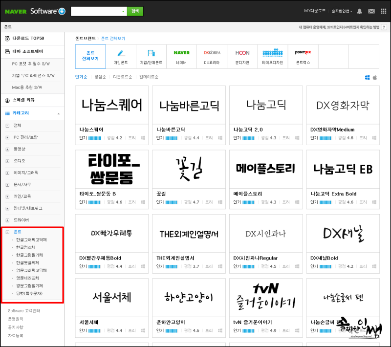
Task: Click Windows icon on DX영화자막Medium card
Action: [374, 138]
